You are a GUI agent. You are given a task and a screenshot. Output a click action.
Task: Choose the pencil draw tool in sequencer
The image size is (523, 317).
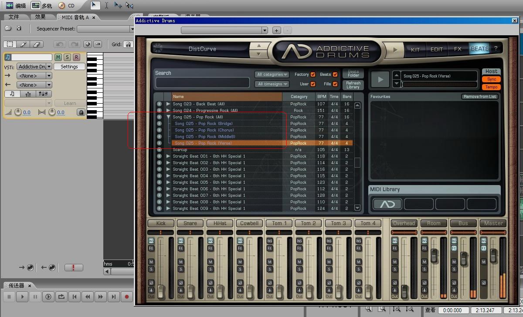click(23, 44)
